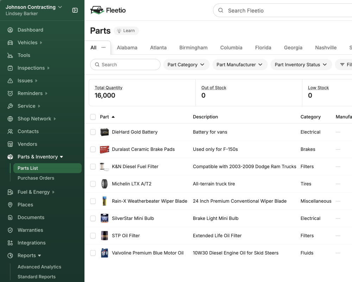Select K&N Diesel Fuel Filter checkbox
The image size is (352, 282).
coord(93,167)
